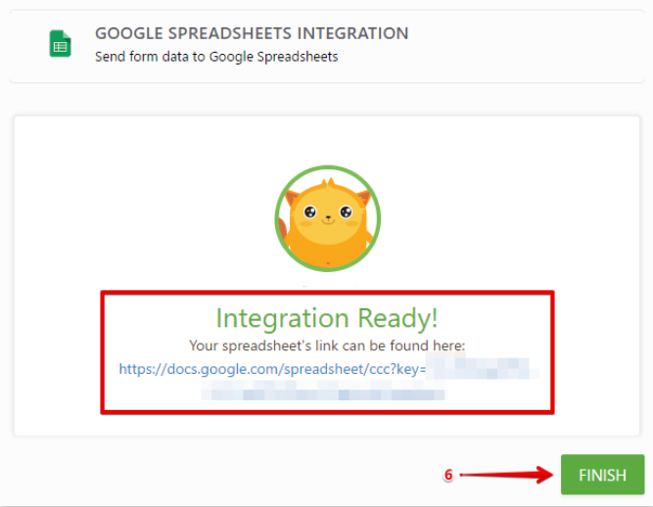
Task: Click the green FINISH button
Action: pyautogui.click(x=602, y=475)
